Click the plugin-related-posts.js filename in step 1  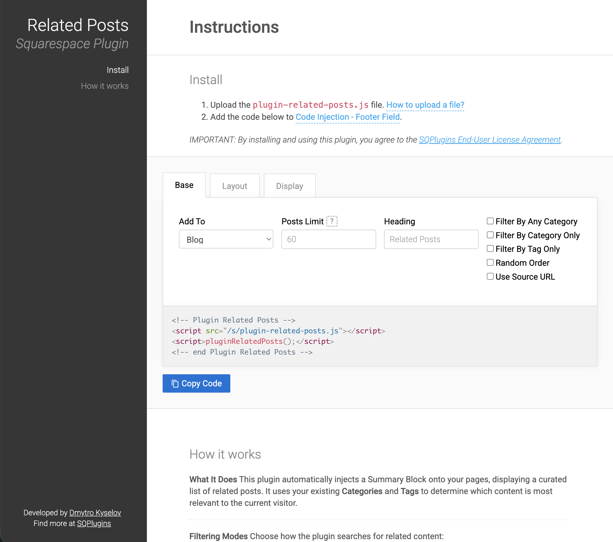(310, 105)
